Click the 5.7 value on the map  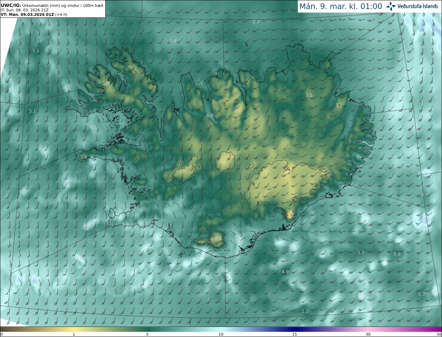click(422, 294)
